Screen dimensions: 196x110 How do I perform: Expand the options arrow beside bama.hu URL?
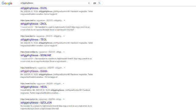(x=65, y=68)
